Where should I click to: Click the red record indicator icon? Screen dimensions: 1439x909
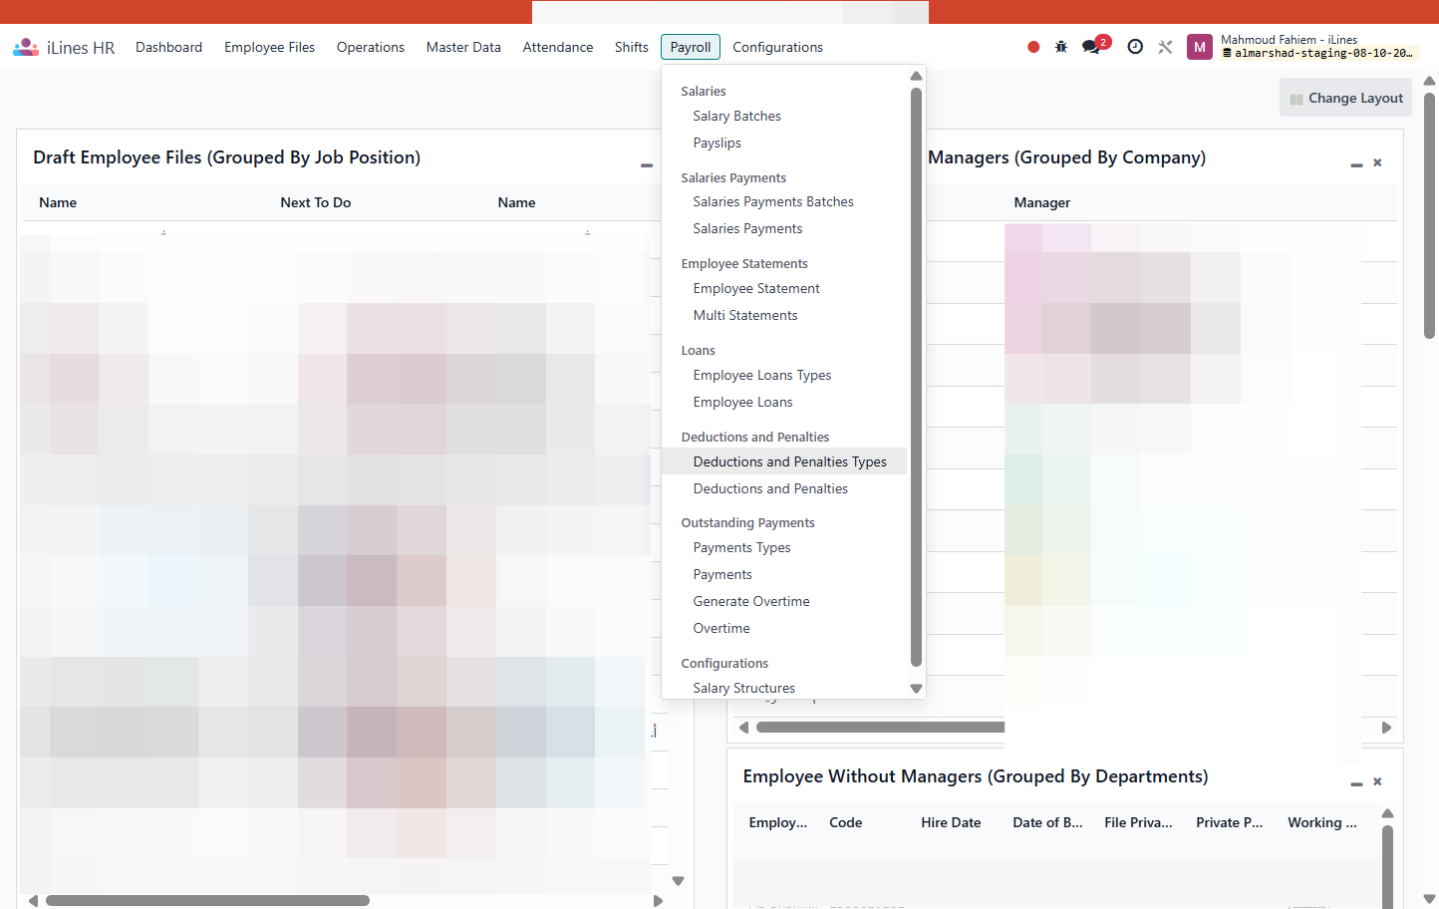coord(1033,47)
